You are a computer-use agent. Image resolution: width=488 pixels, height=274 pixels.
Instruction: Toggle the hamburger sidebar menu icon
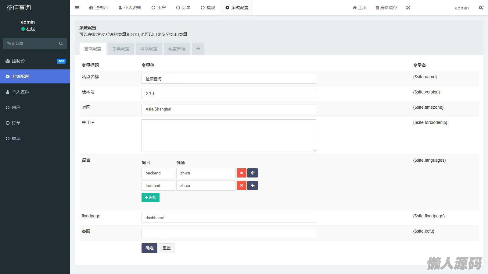click(x=77, y=8)
